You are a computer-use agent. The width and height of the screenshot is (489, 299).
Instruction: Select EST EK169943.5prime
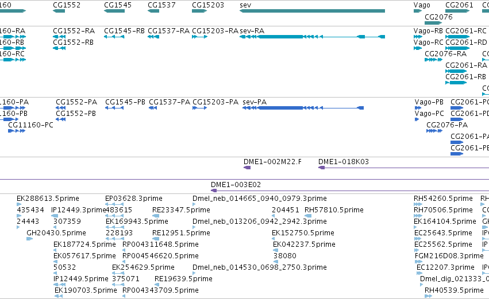(115, 227)
